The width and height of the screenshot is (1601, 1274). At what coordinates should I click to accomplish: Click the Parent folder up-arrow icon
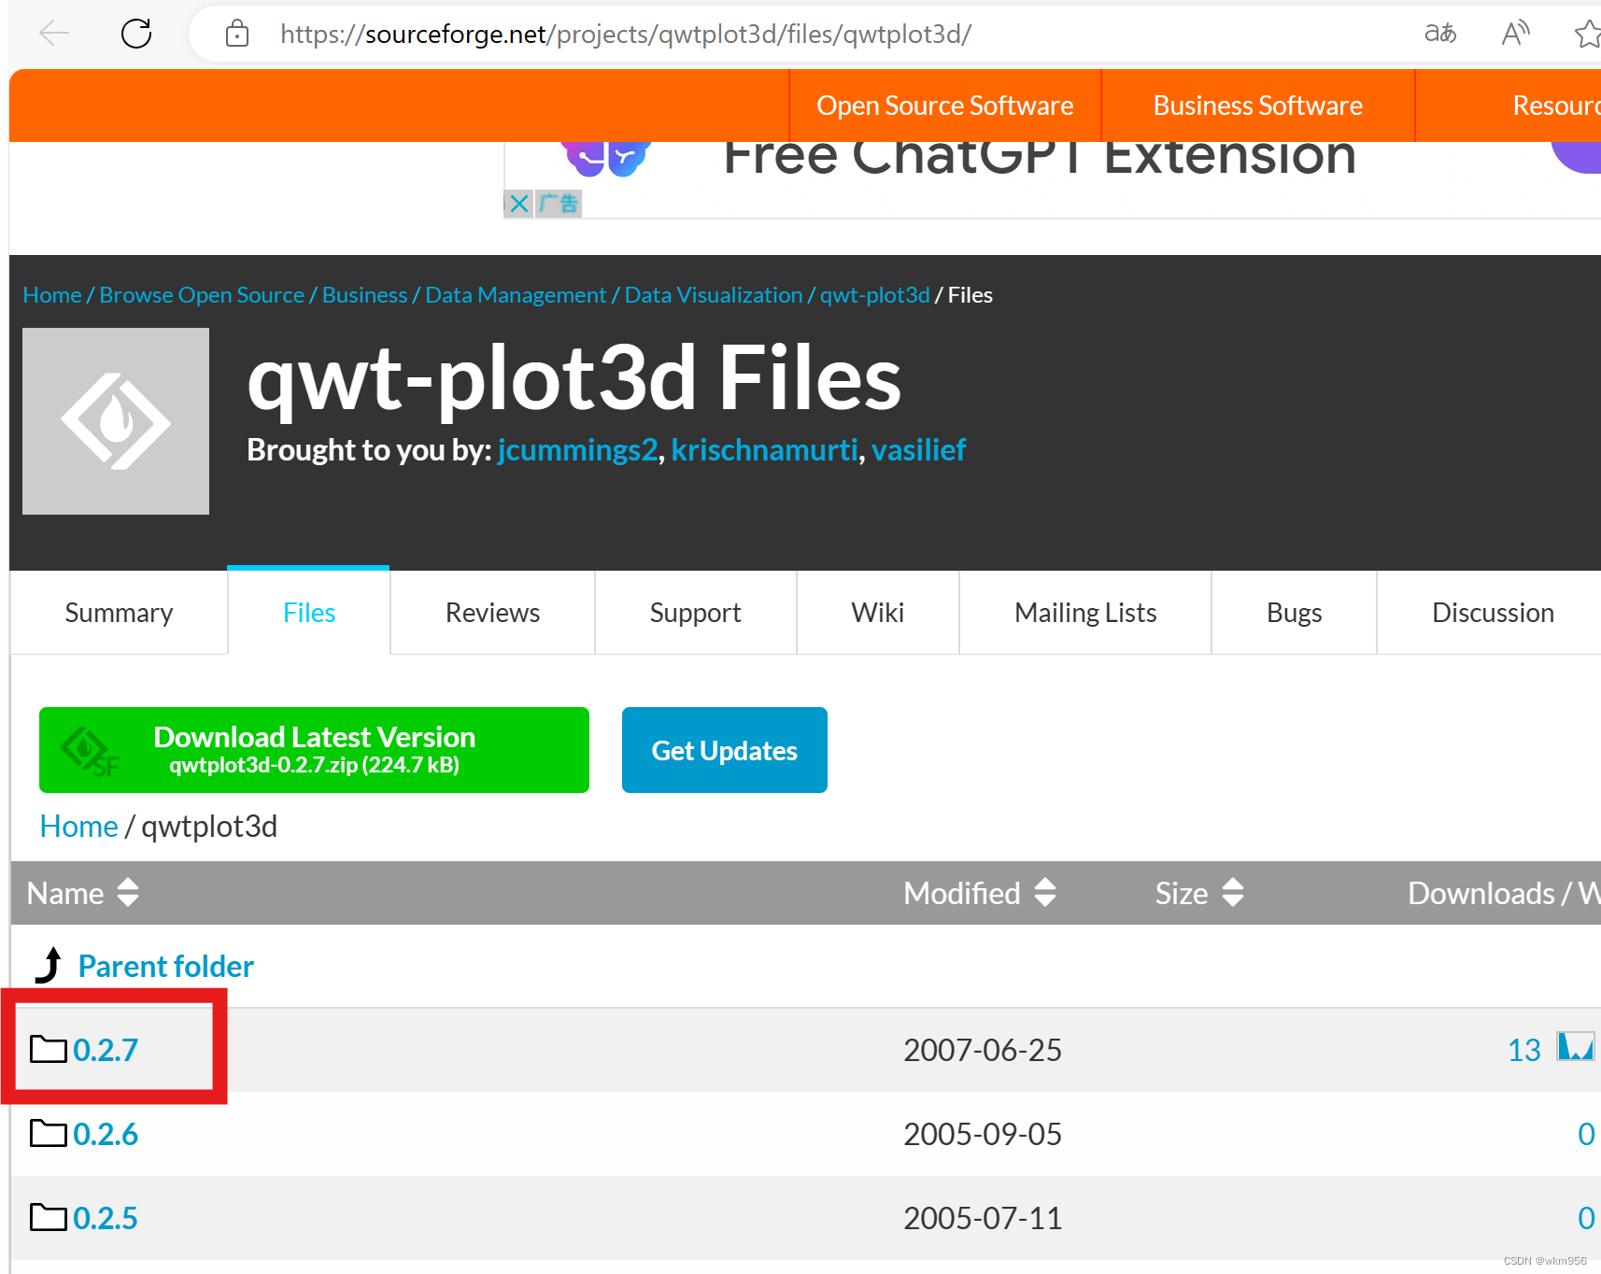pos(49,965)
